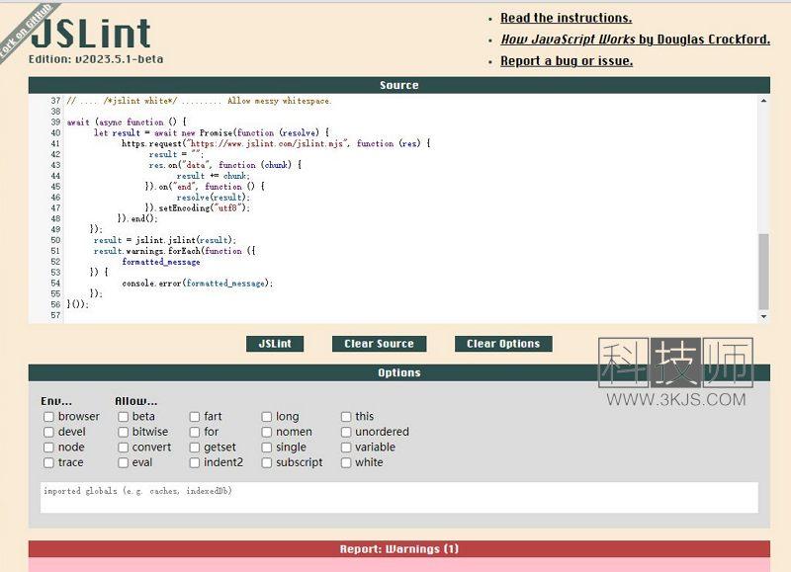Check the single option checkbox
This screenshot has height=572, width=791.
tap(267, 448)
